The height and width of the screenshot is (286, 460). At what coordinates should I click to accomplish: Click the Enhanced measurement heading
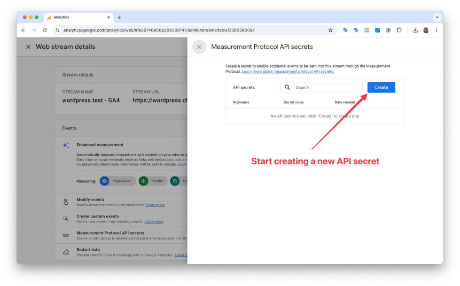[100, 145]
